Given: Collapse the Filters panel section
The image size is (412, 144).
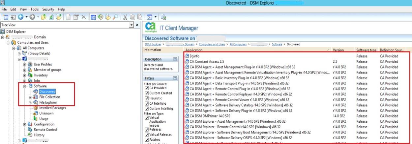Looking at the screenshot, I should pos(175,78).
